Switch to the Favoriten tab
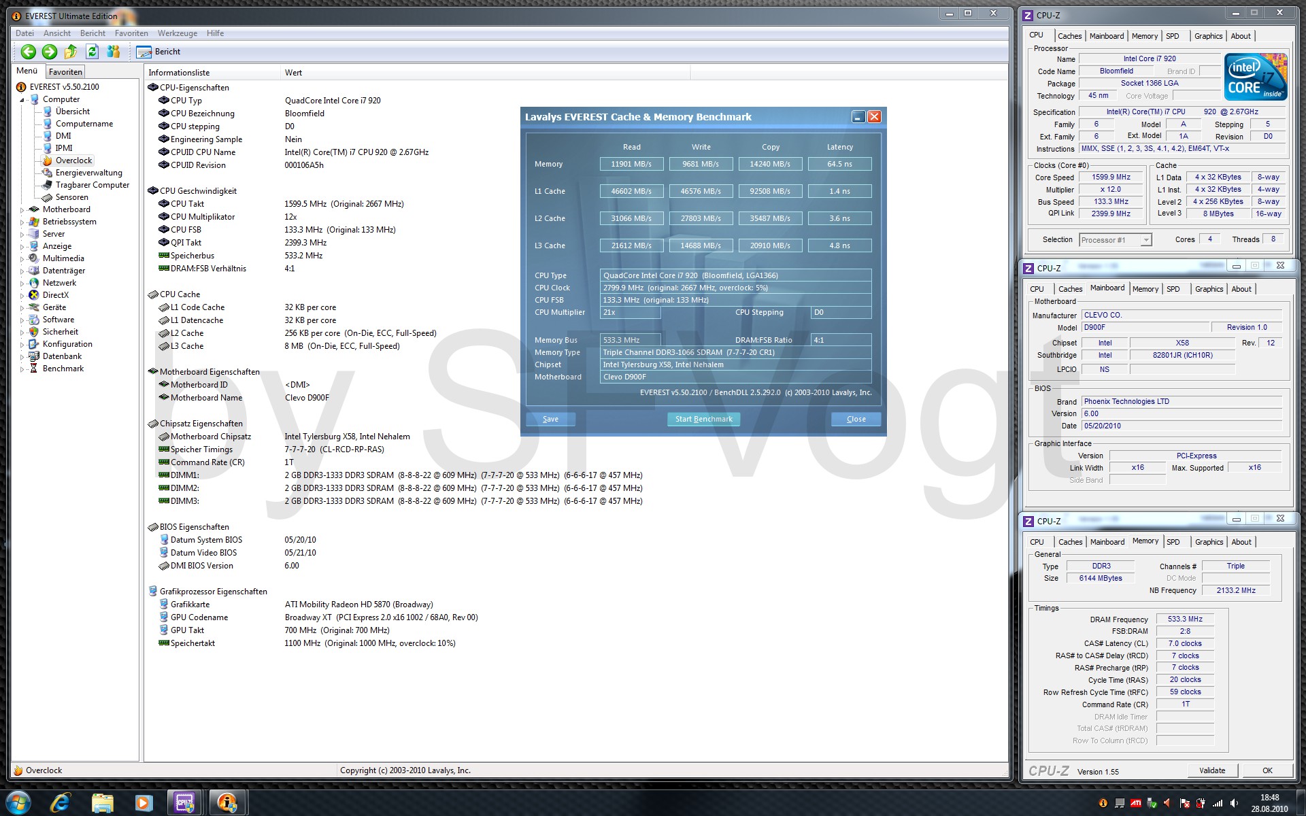This screenshot has height=816, width=1306. 65,72
